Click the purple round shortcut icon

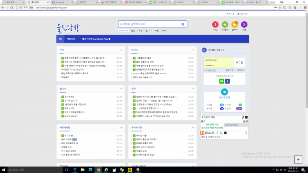244,25
